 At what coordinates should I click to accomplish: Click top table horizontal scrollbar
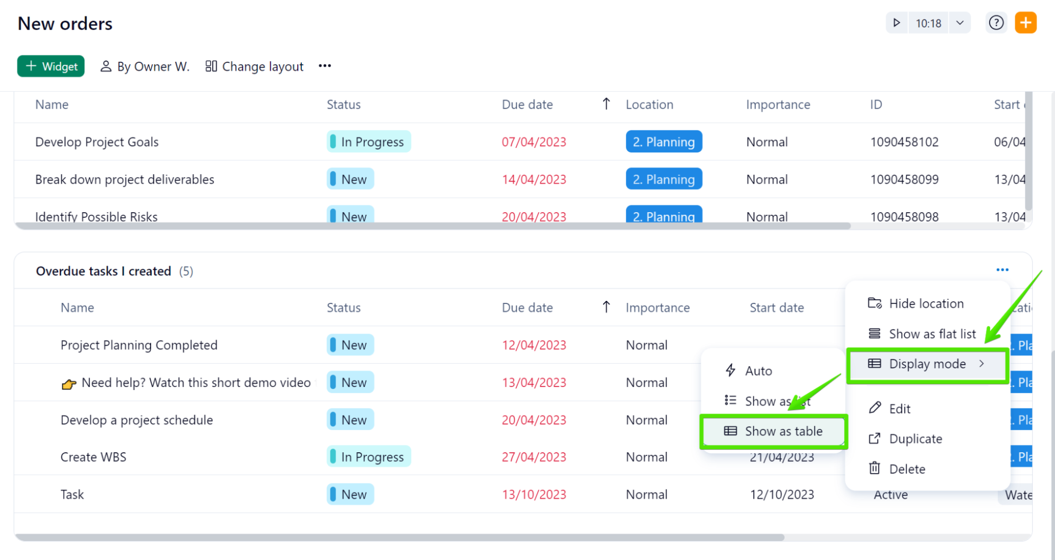(433, 226)
